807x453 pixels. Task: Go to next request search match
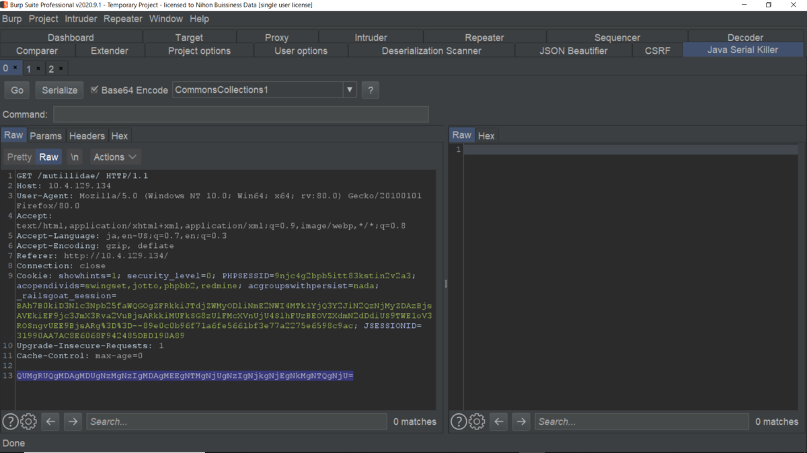tap(73, 421)
